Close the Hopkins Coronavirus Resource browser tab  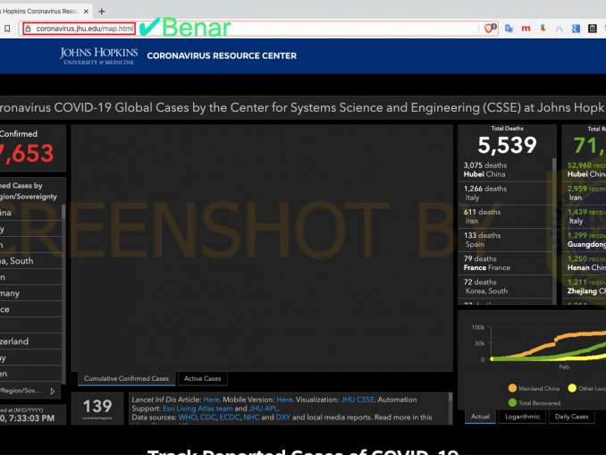coord(86,12)
